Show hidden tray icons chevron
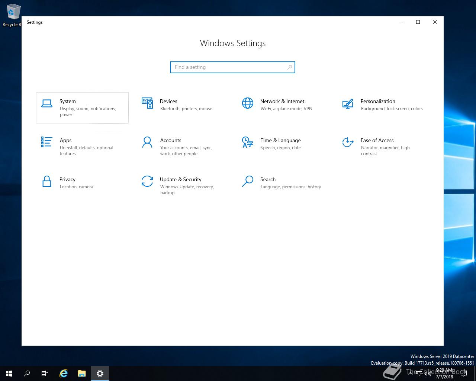The width and height of the screenshot is (476, 381). (410, 374)
